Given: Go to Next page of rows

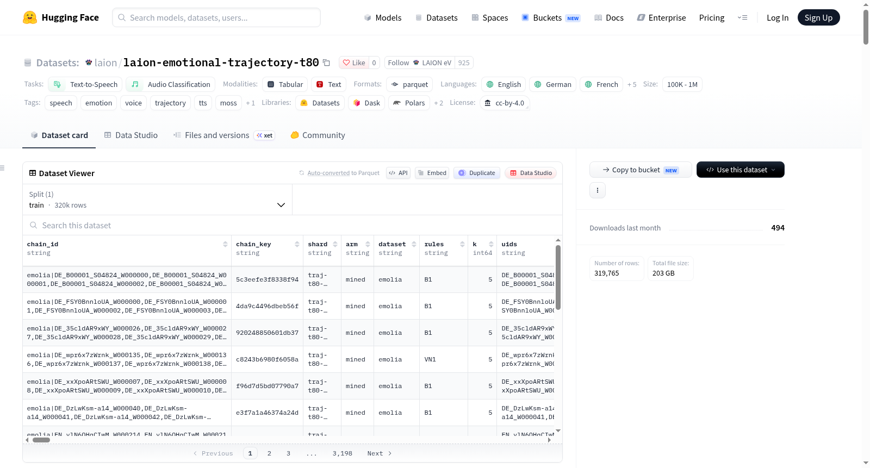Looking at the screenshot, I should tap(379, 453).
